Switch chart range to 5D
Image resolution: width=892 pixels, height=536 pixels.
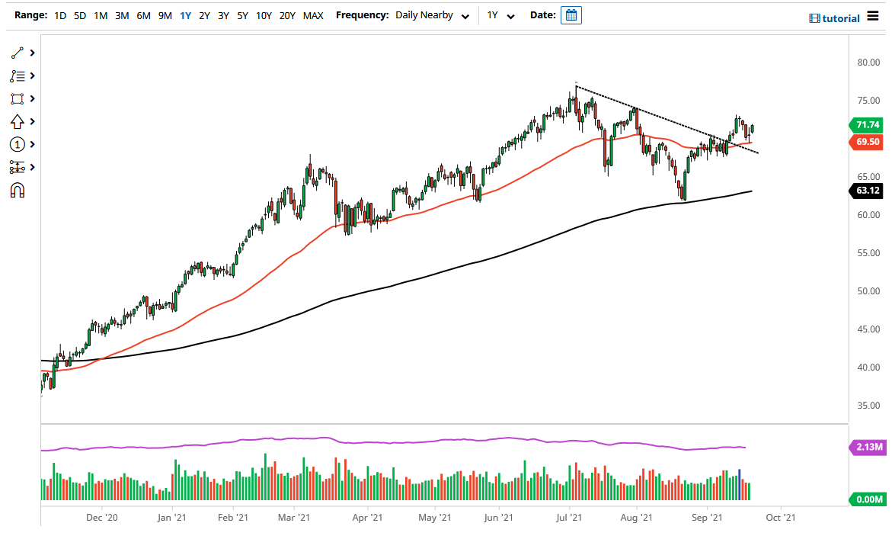tap(79, 14)
